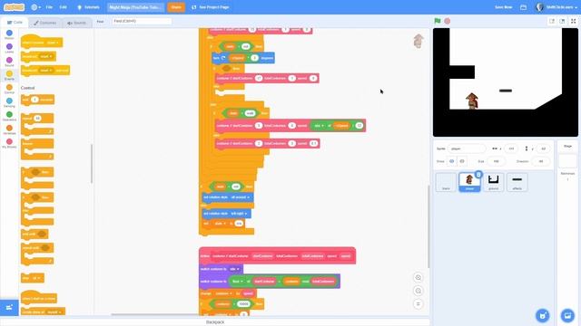Image resolution: width=581 pixels, height=326 pixels.
Task: Edit the Sprite name field
Action: pos(467,149)
